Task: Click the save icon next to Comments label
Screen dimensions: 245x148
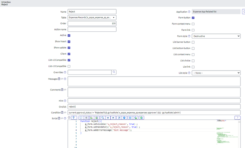Action: 62,90
